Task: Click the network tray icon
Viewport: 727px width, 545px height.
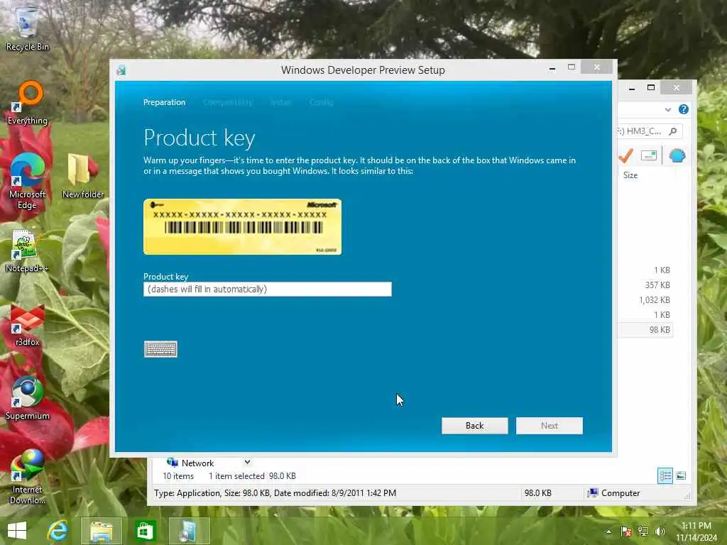Action: (643, 532)
